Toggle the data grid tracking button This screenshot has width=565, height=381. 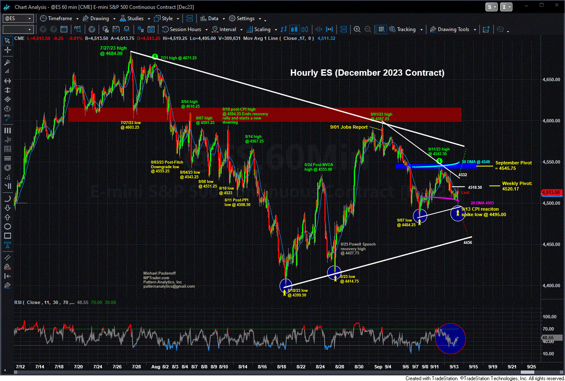[382, 29]
